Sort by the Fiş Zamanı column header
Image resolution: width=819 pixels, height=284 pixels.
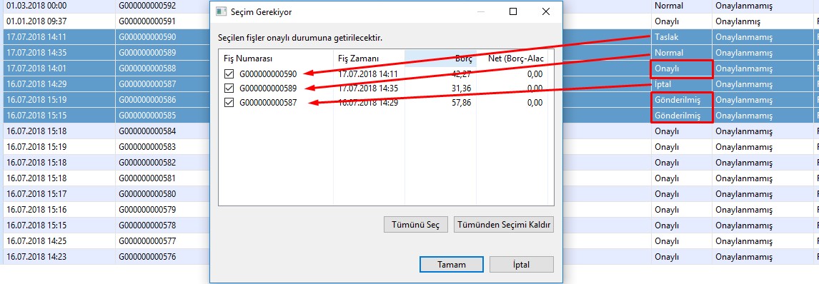pyautogui.click(x=369, y=59)
